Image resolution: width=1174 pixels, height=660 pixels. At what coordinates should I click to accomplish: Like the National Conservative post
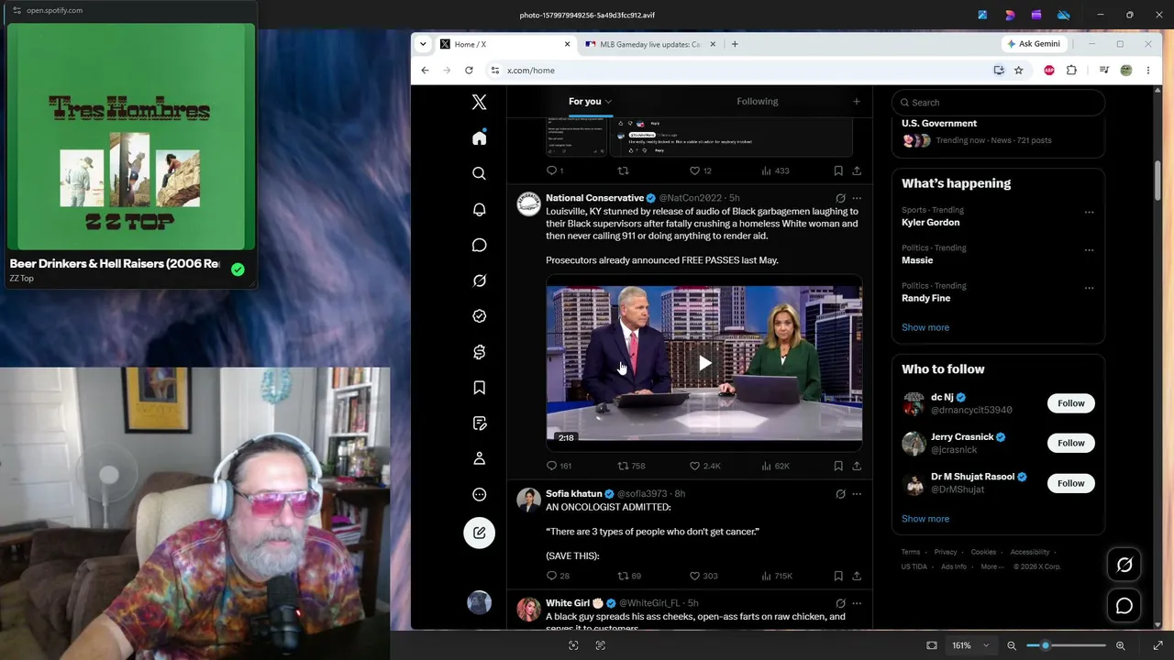(x=694, y=466)
